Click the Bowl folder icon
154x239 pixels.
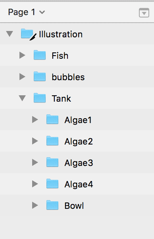[x=52, y=205]
